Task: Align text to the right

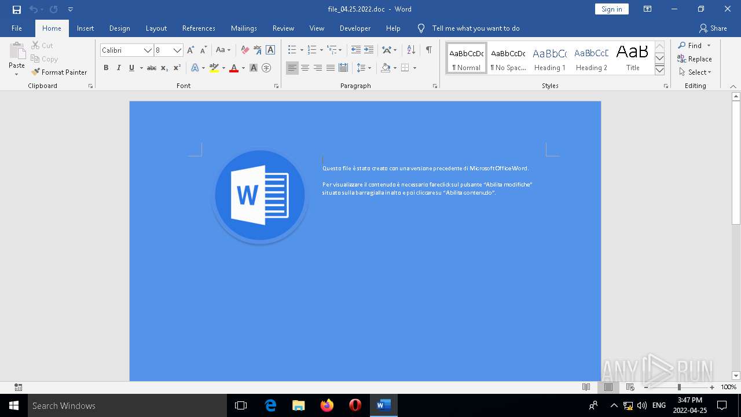Action: pos(318,68)
